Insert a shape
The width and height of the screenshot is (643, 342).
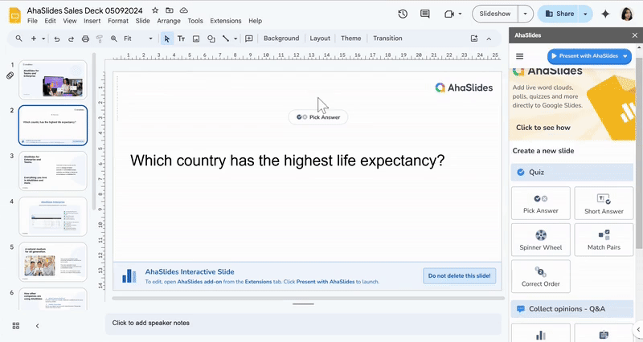(211, 39)
